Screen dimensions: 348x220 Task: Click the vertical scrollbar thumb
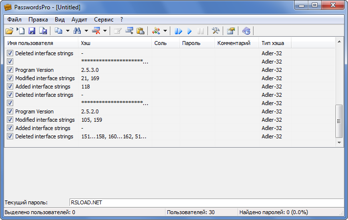[x=339, y=121]
